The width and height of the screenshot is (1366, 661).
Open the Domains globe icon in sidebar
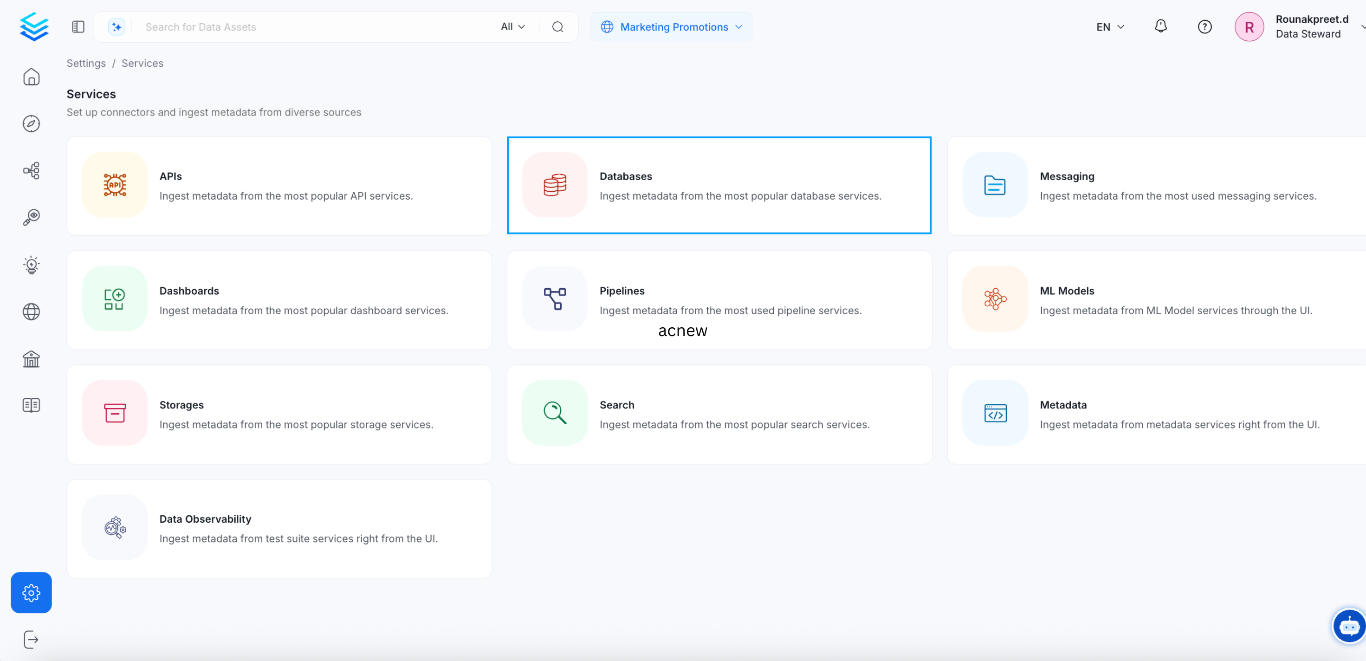[x=31, y=311]
